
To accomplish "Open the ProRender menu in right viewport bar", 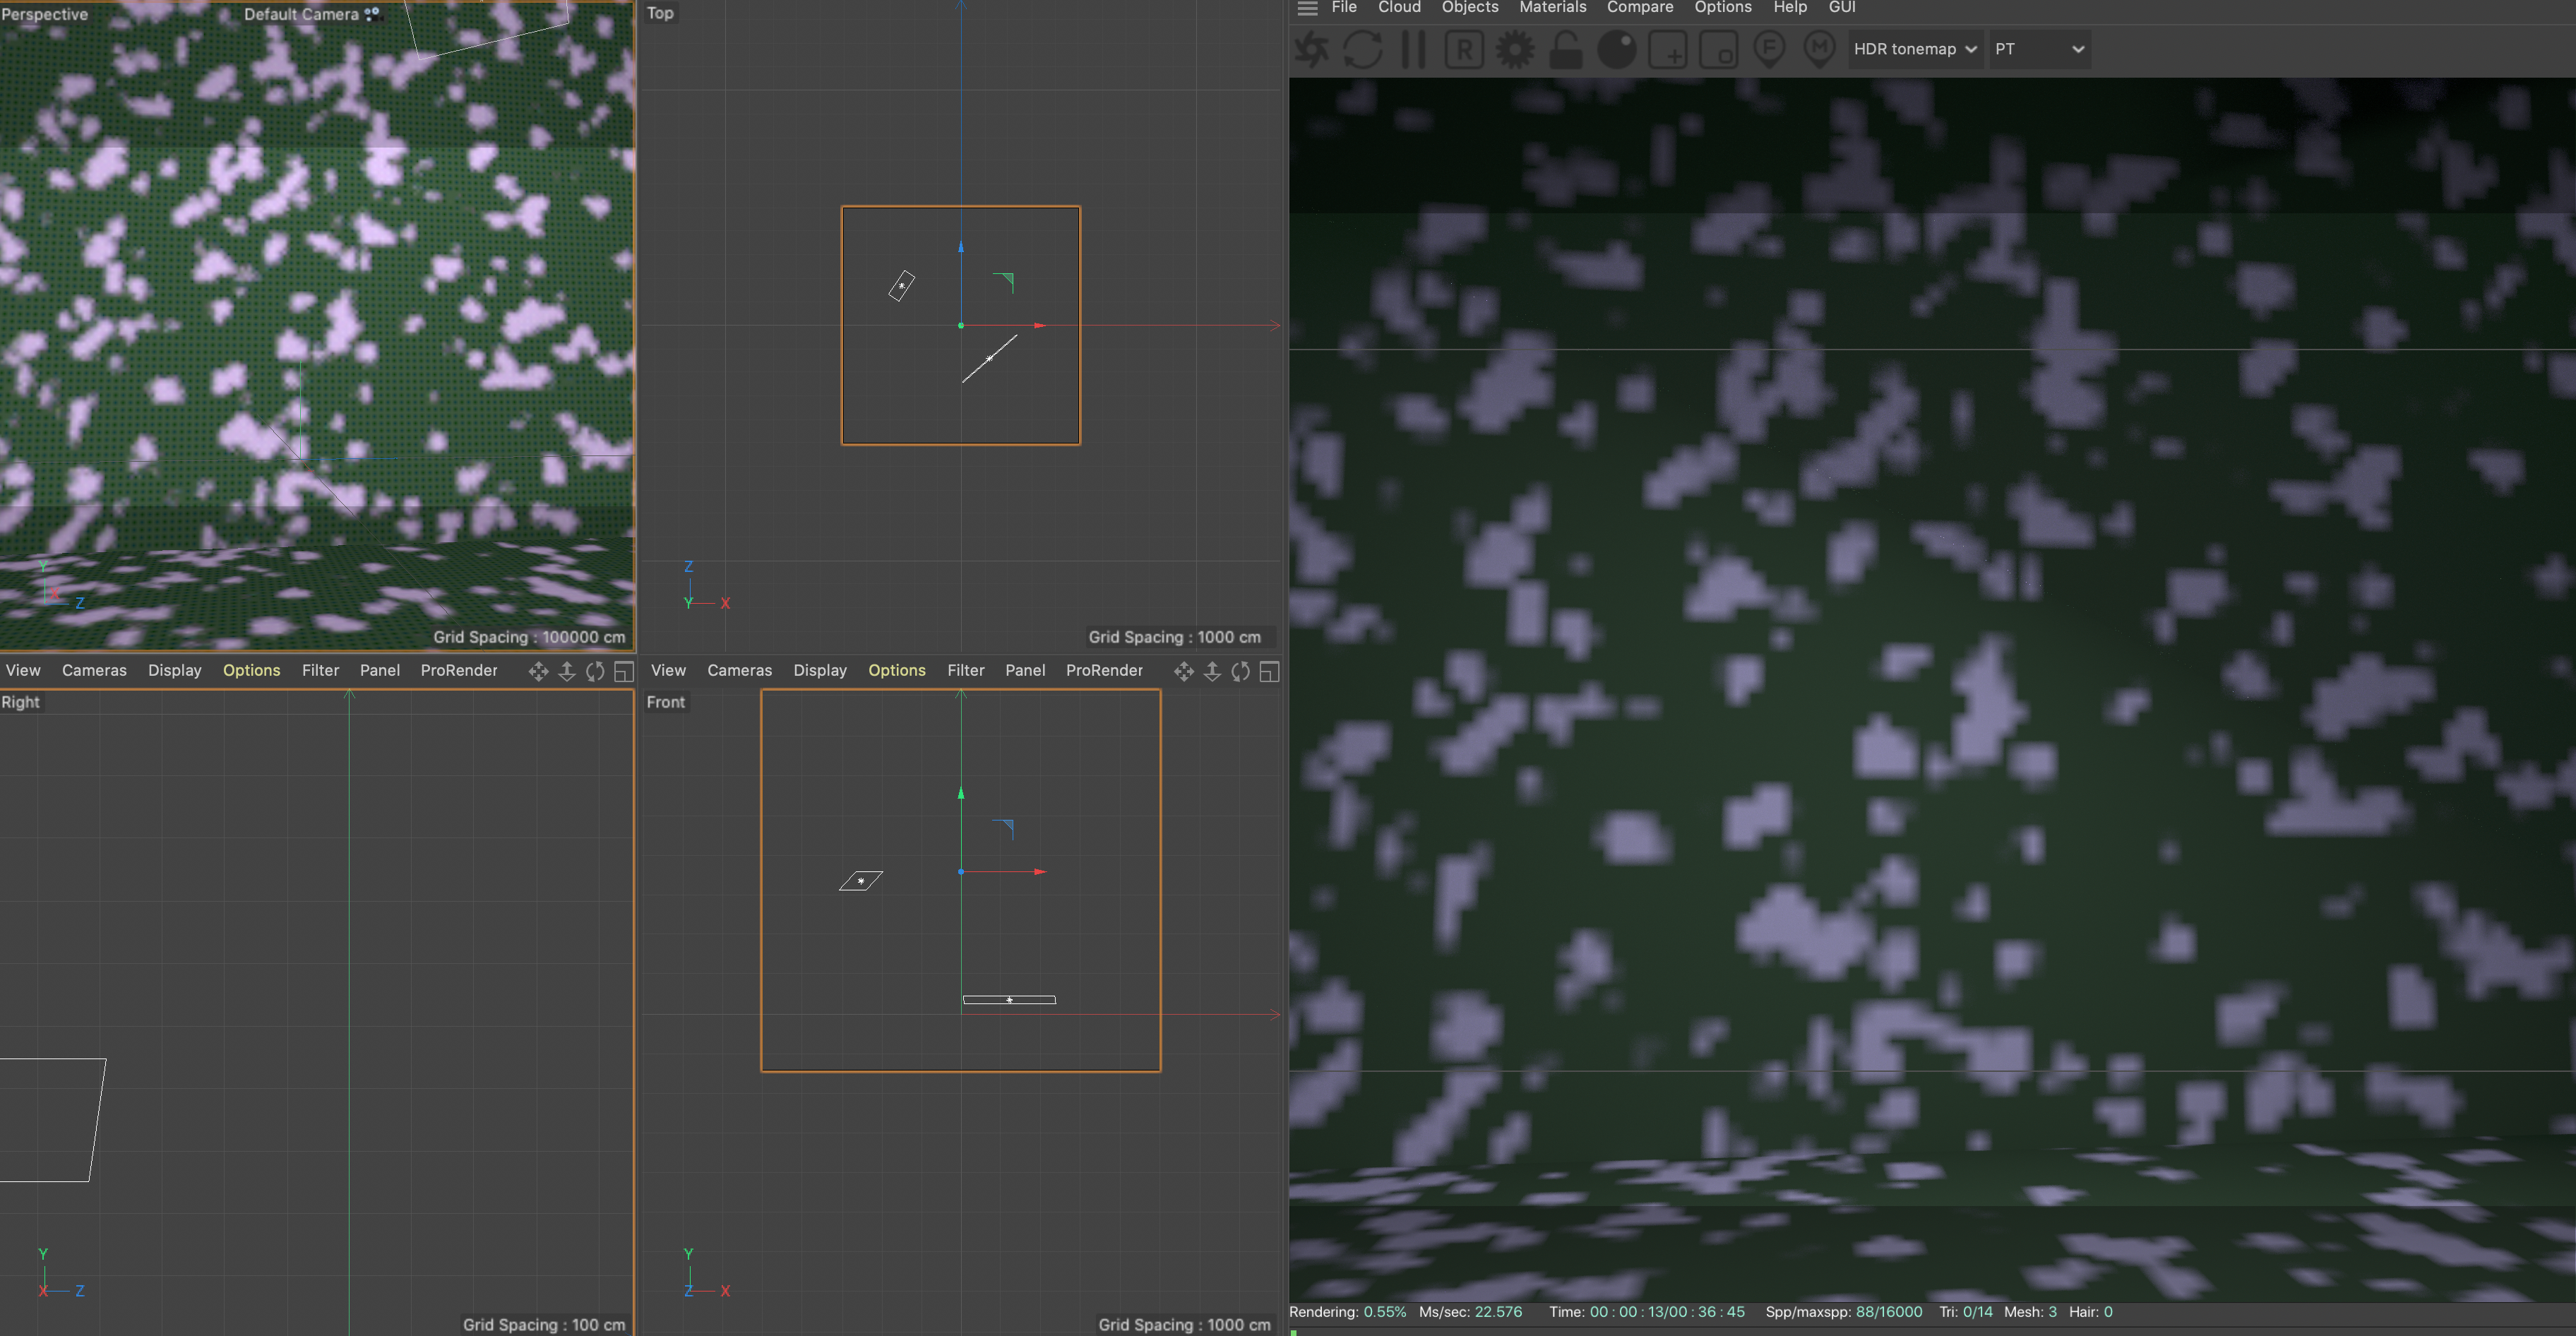I will click(x=1104, y=670).
